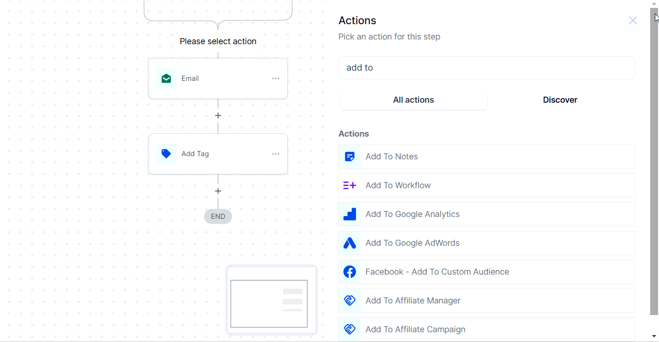Click the Google AdWords icon

[350, 243]
